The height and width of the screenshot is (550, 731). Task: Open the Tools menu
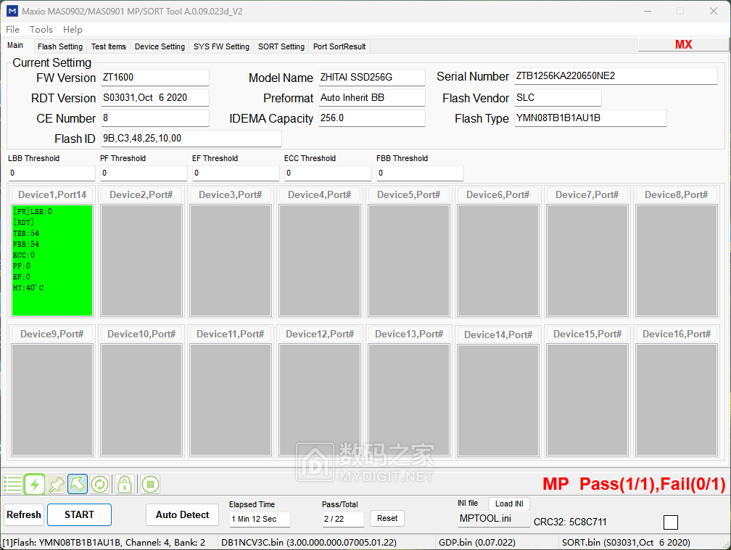(x=41, y=30)
